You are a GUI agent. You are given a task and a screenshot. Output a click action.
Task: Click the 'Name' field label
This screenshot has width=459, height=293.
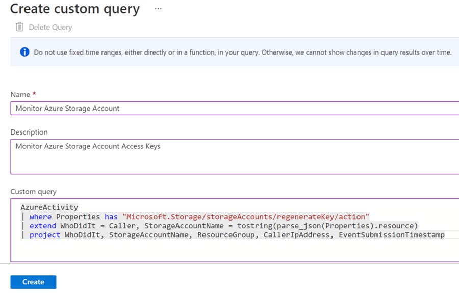tap(20, 94)
